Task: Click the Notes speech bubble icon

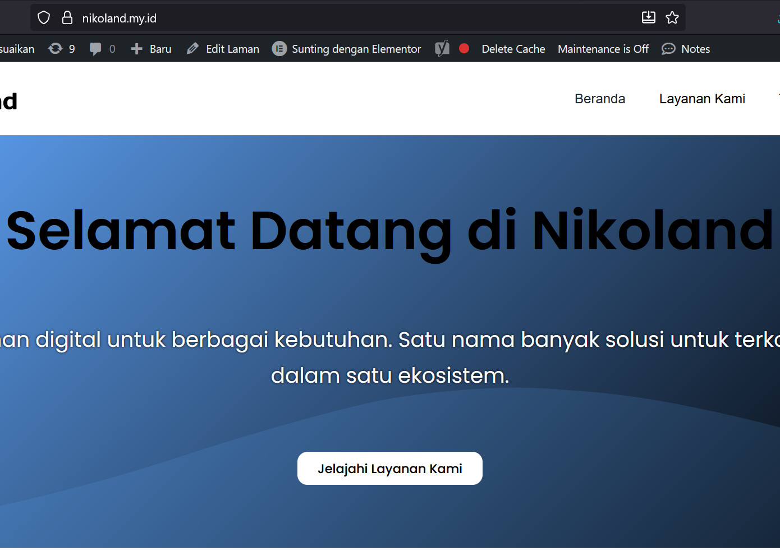Action: pos(668,49)
